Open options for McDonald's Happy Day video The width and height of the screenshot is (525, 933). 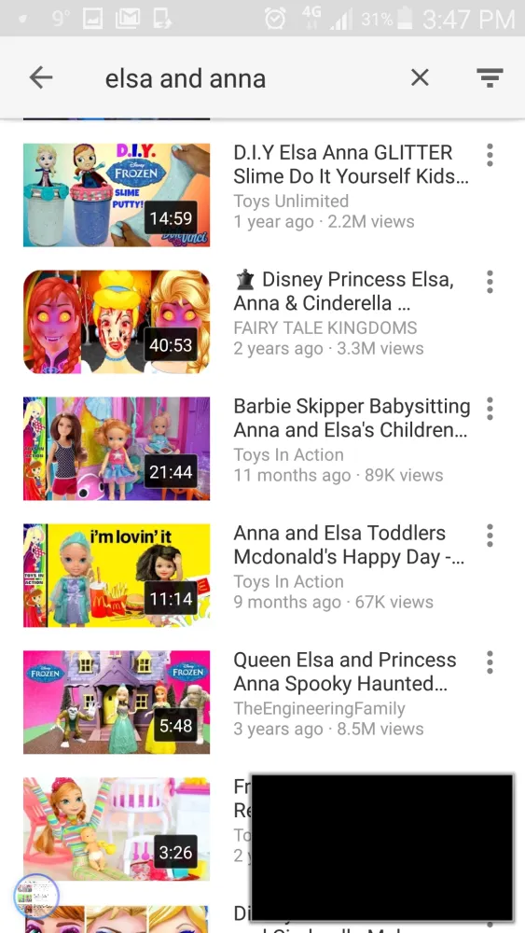pos(490,535)
